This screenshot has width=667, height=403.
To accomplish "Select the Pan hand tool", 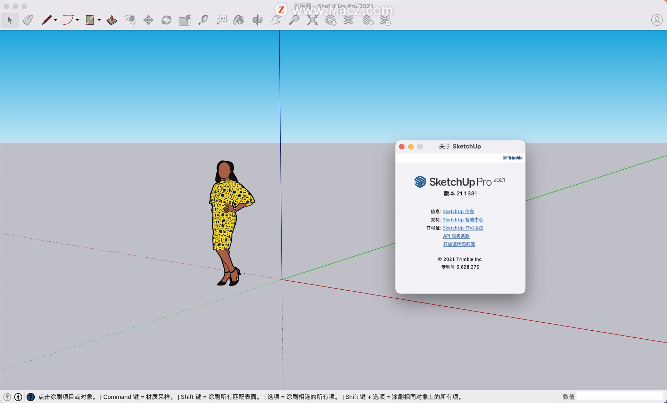I will click(276, 20).
